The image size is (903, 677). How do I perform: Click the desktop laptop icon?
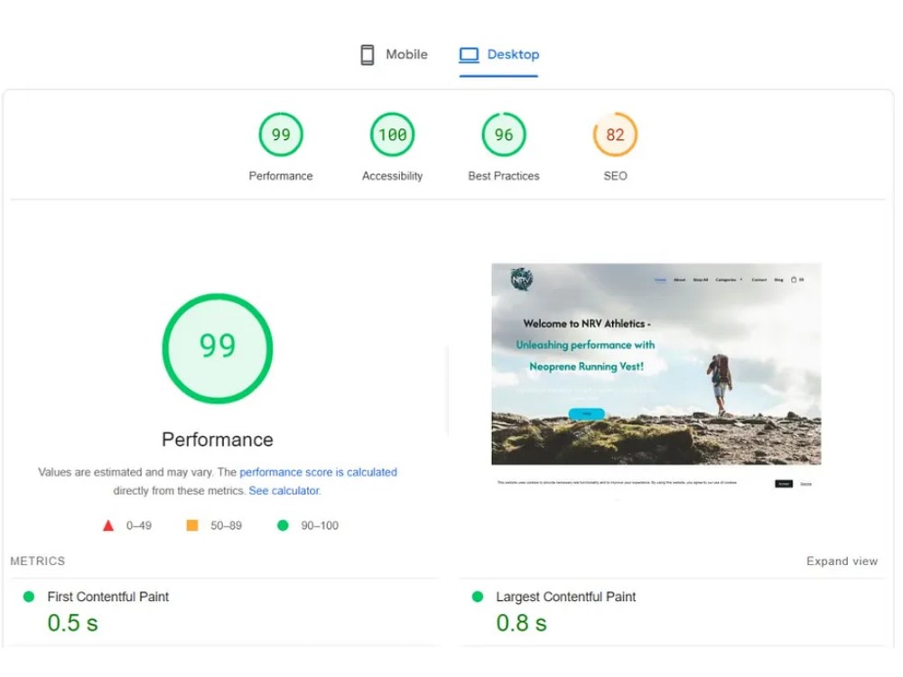coord(469,55)
